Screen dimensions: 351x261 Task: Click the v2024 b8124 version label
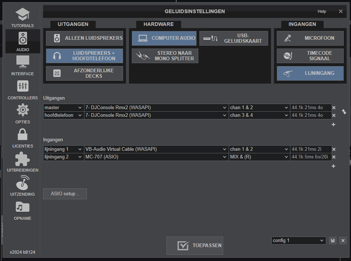click(x=22, y=252)
